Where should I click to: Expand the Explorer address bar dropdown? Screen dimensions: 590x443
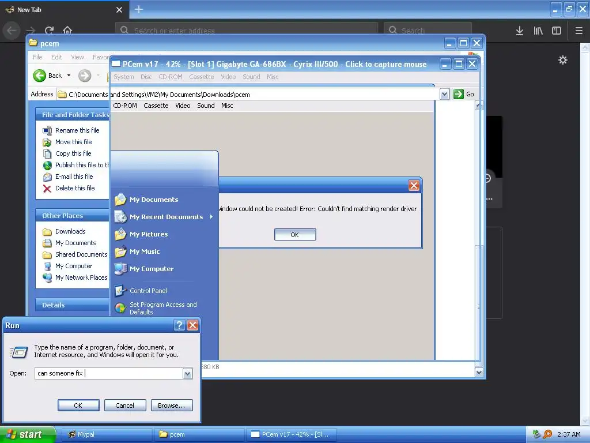[444, 94]
